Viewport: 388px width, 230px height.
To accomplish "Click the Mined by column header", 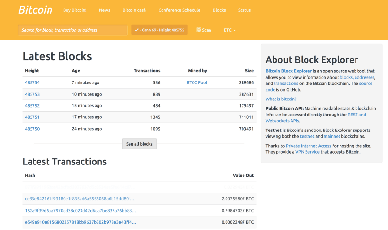I will coord(197,71).
